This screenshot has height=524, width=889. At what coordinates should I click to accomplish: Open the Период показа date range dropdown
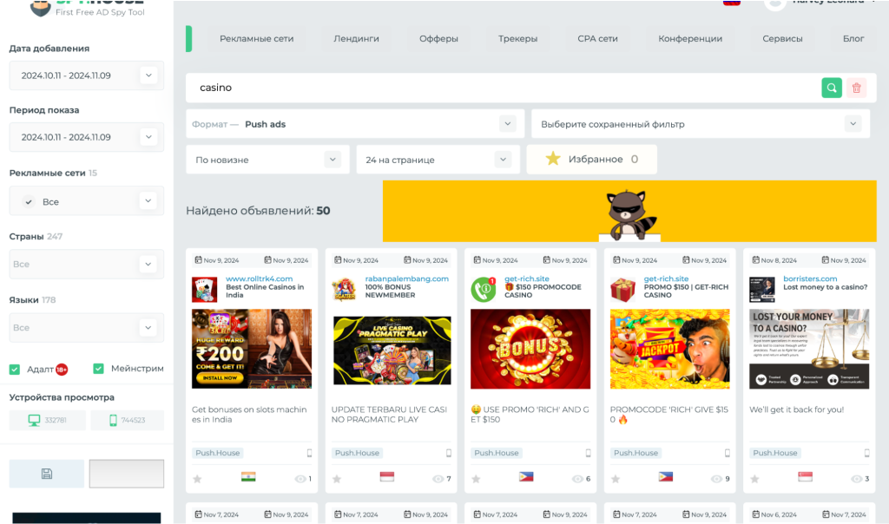[87, 137]
